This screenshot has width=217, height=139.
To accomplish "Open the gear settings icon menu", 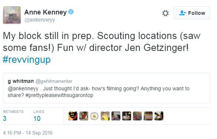I will (x=166, y=13).
